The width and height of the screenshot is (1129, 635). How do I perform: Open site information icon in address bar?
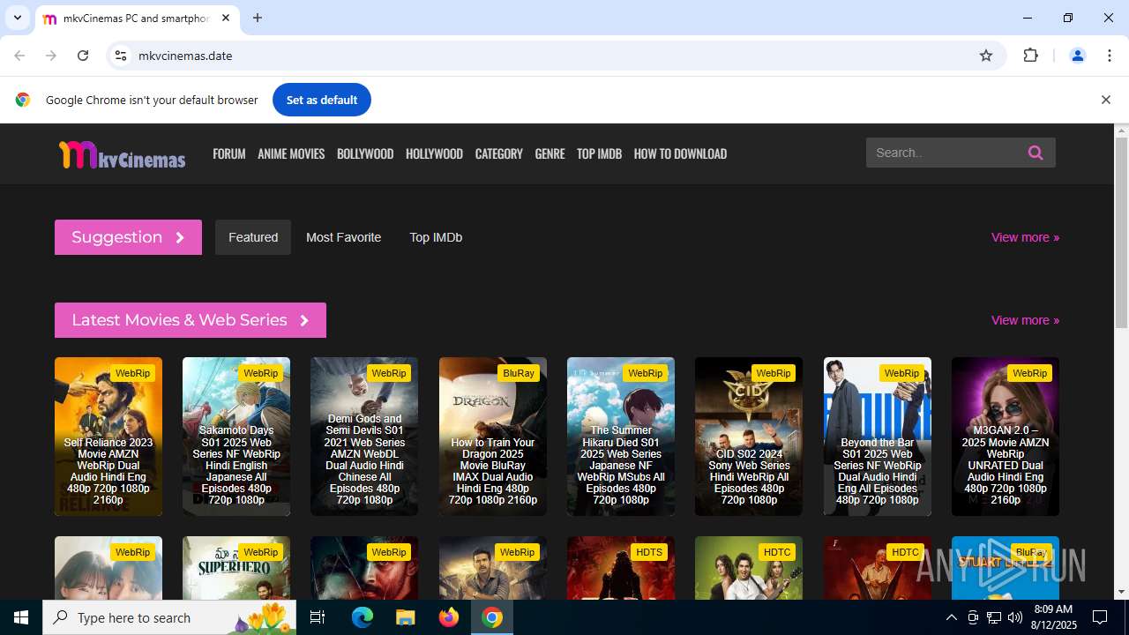(121, 56)
